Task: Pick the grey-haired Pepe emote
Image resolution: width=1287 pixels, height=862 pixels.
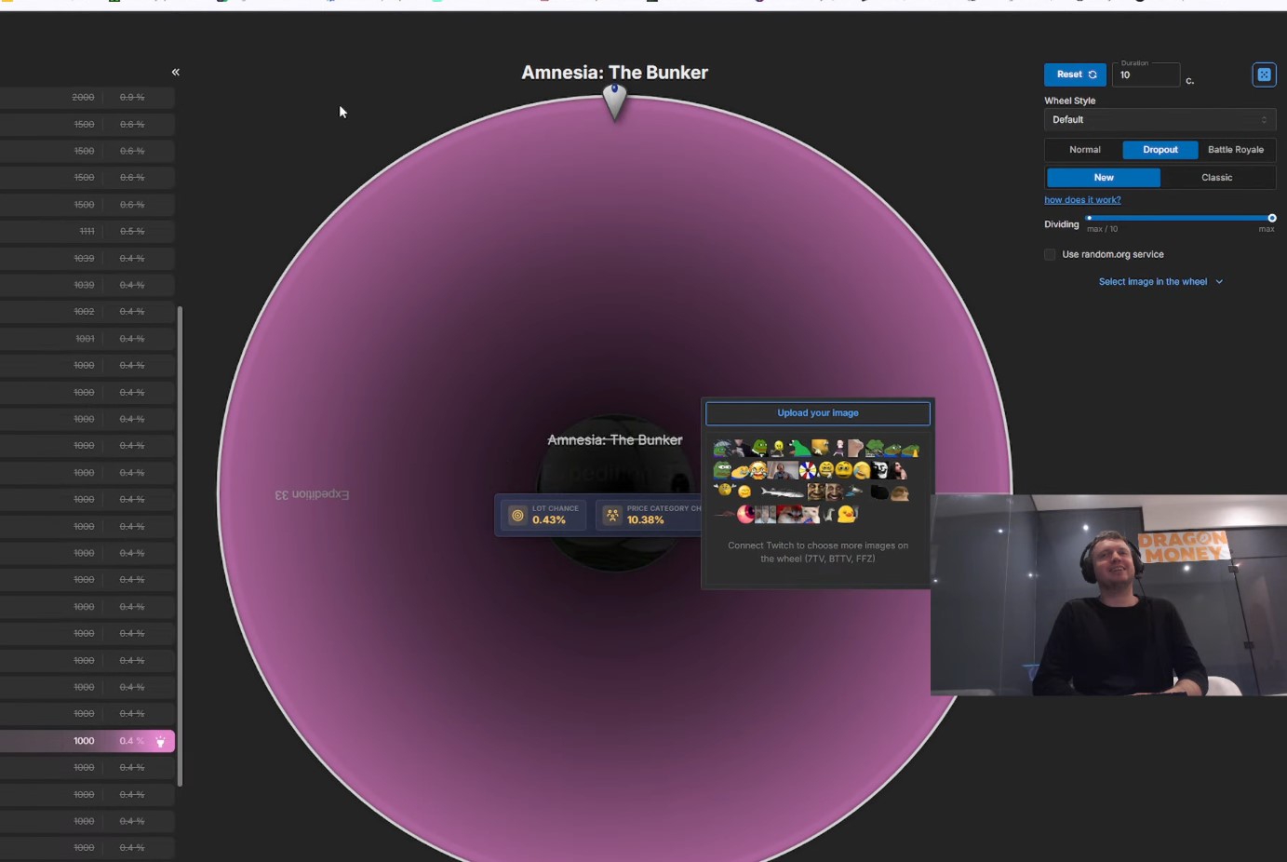Action: tap(720, 449)
